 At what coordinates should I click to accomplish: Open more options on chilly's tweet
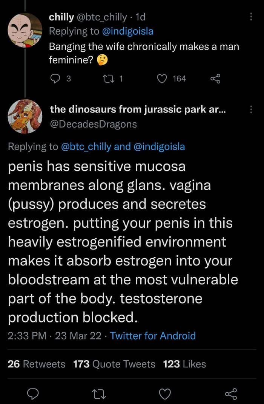tap(251, 17)
